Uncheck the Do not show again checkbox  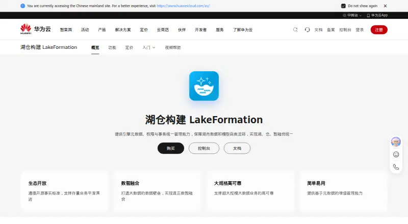pos(343,6)
